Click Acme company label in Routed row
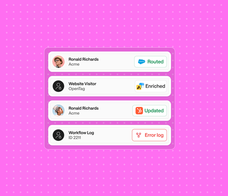Image resolution: width=228 pixels, height=196 pixels. point(74,64)
